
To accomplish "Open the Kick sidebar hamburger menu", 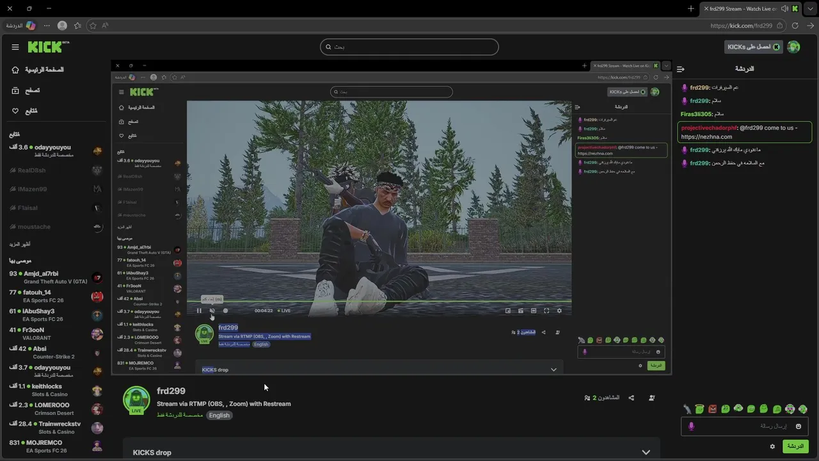I will [x=15, y=47].
